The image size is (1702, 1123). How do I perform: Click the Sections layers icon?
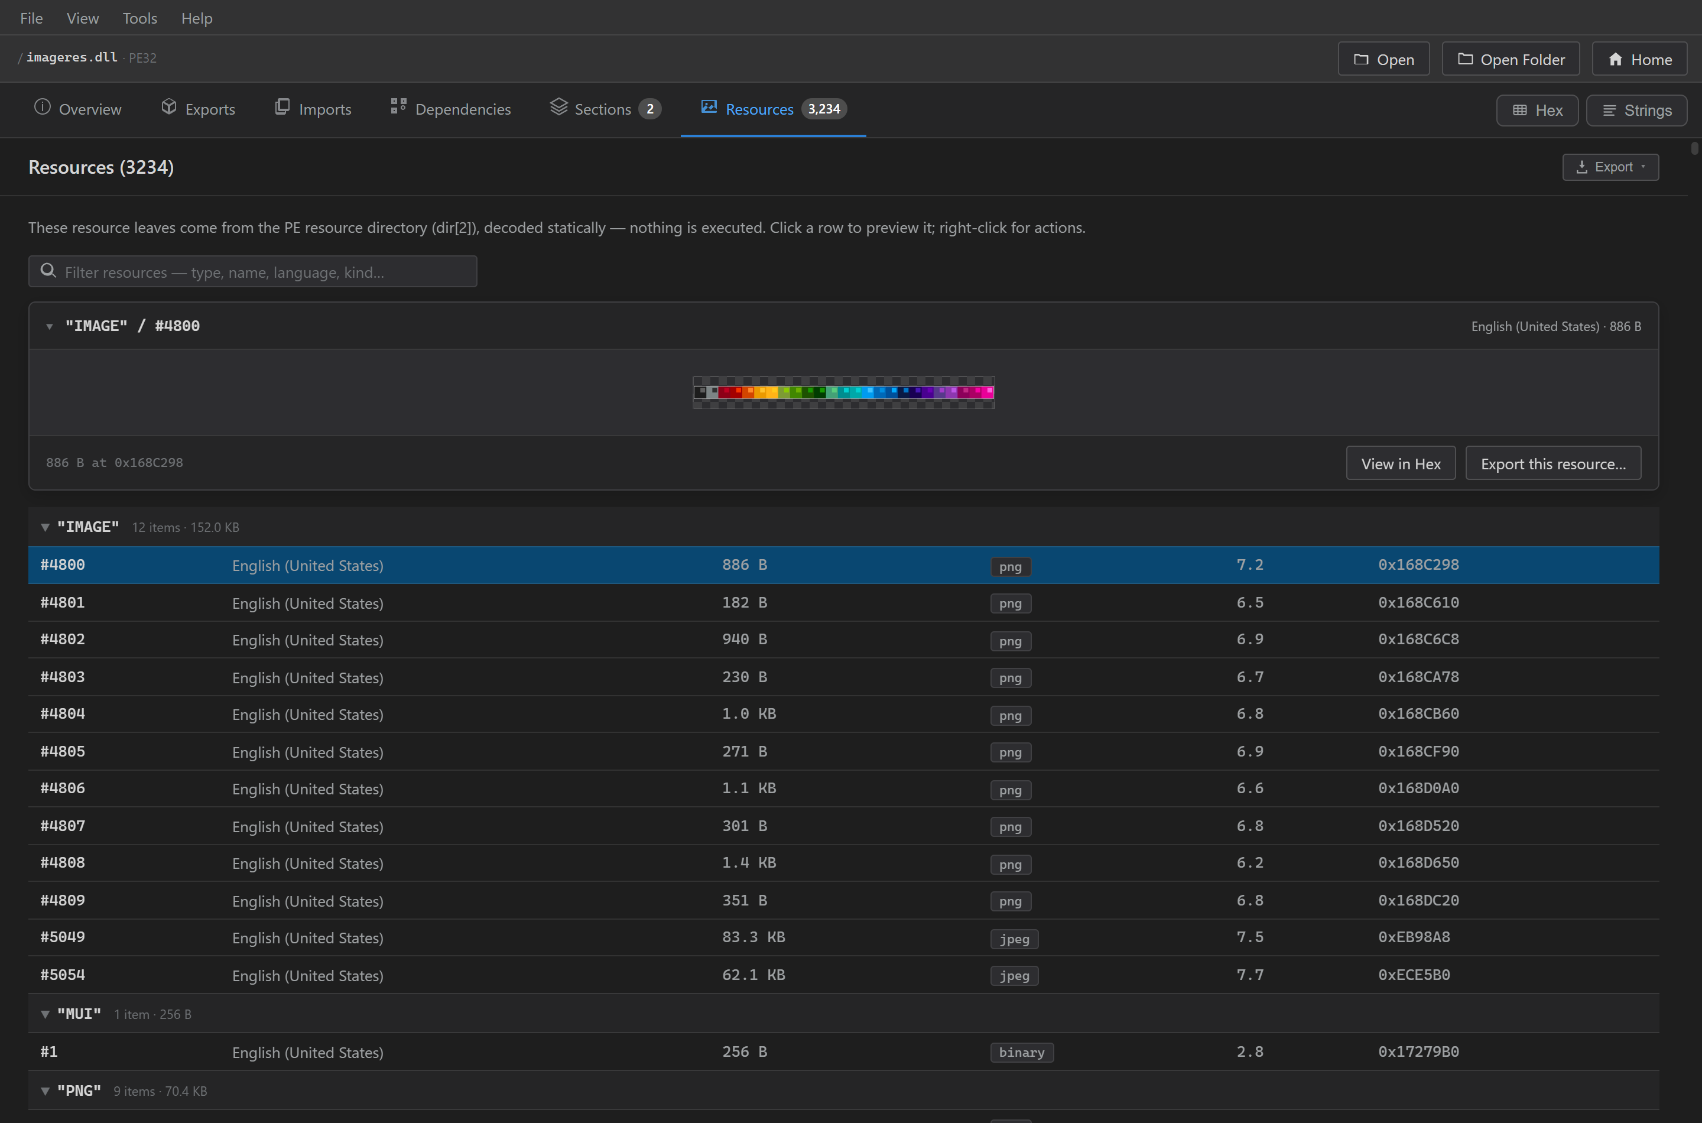[558, 108]
